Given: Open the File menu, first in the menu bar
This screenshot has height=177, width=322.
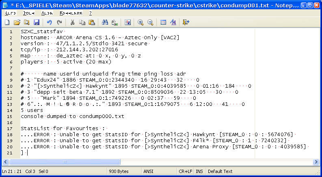Looking at the screenshot, I should 11,13.
